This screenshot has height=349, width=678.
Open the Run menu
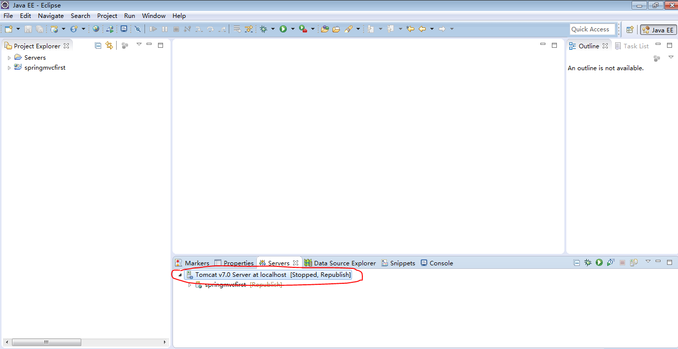point(130,15)
